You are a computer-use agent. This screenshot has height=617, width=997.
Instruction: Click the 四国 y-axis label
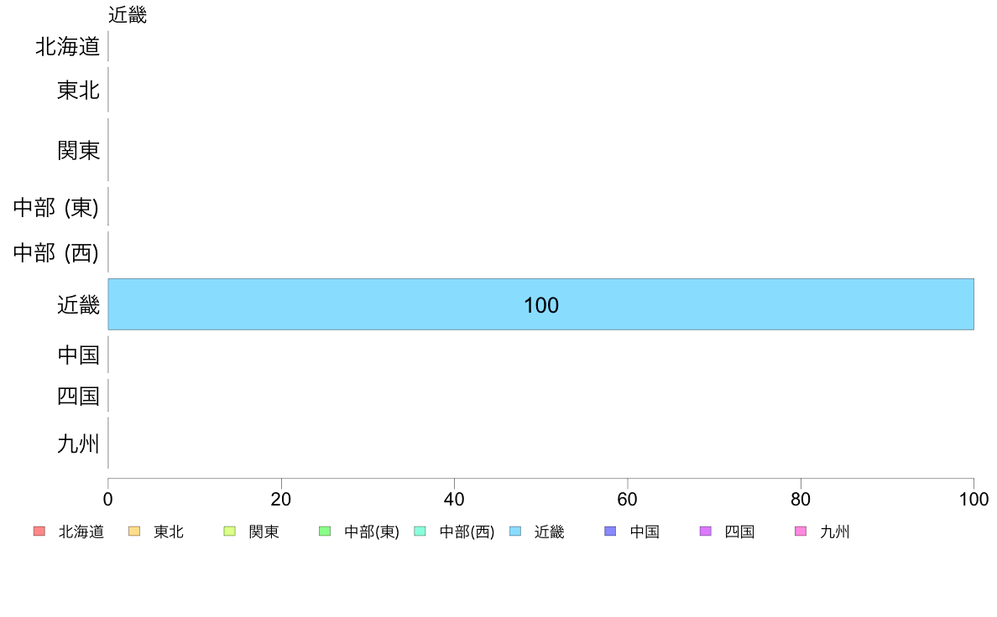[x=78, y=396]
